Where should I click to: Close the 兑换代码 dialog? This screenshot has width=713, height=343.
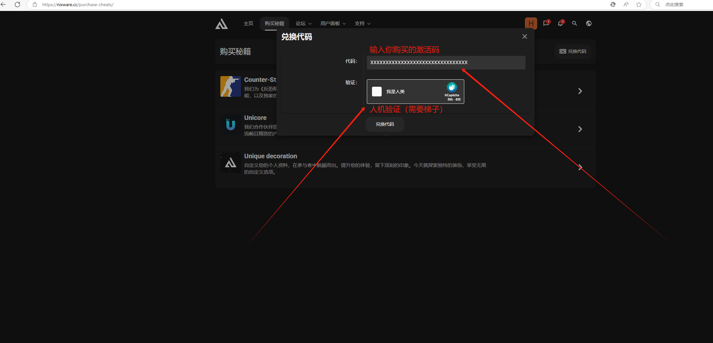pyautogui.click(x=525, y=37)
